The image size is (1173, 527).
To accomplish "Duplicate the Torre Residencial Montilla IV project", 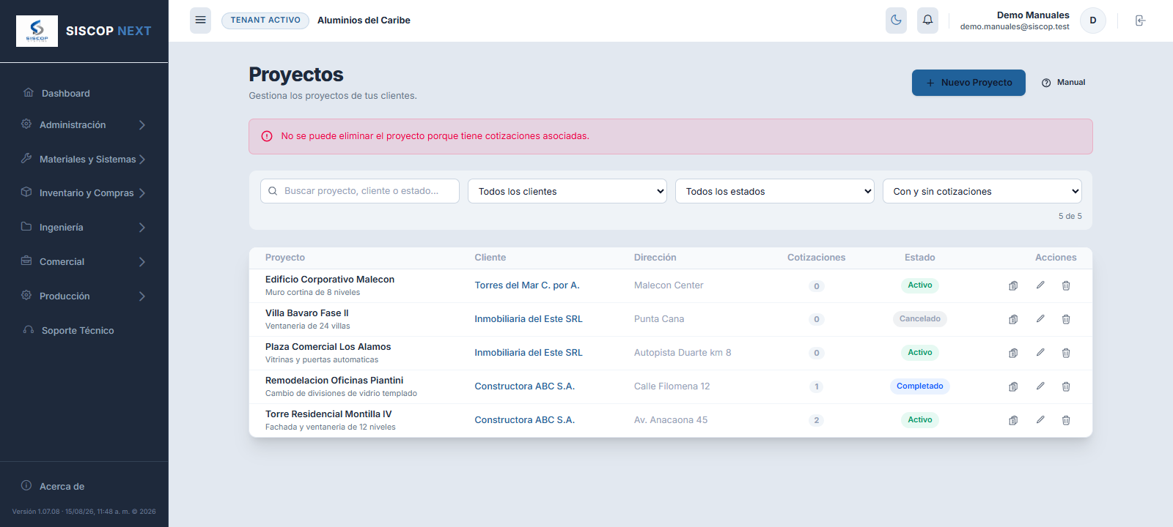I will click(x=1013, y=420).
